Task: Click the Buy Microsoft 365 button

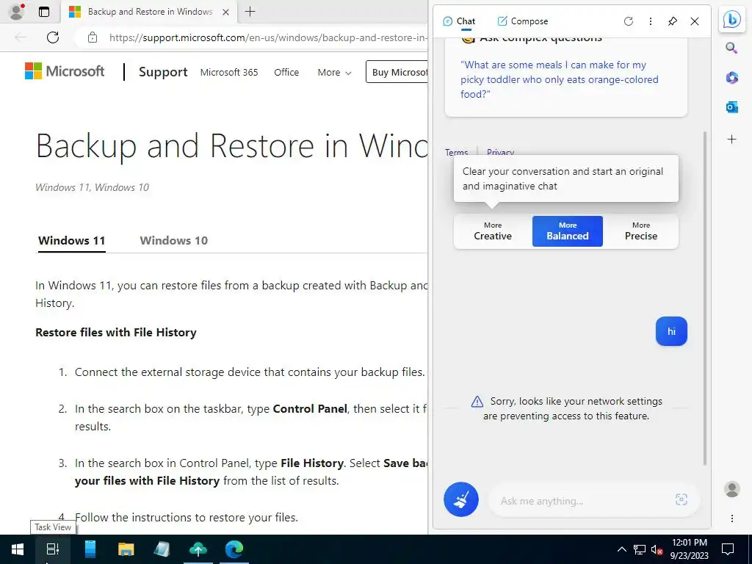Action: 397,72
